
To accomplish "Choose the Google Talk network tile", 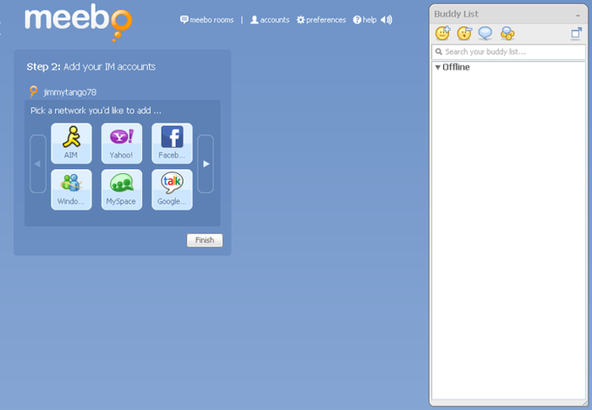I will click(x=172, y=190).
